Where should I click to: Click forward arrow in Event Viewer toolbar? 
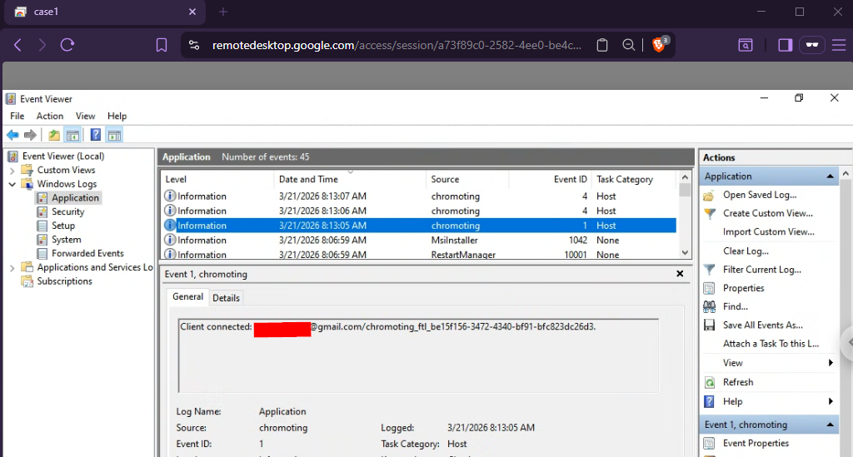pyautogui.click(x=31, y=135)
